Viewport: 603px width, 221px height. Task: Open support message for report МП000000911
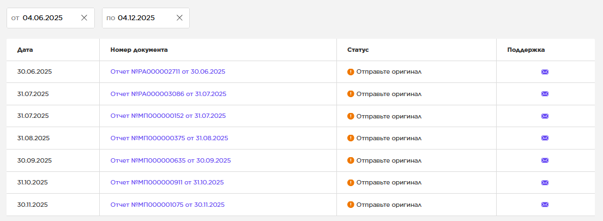click(x=545, y=183)
